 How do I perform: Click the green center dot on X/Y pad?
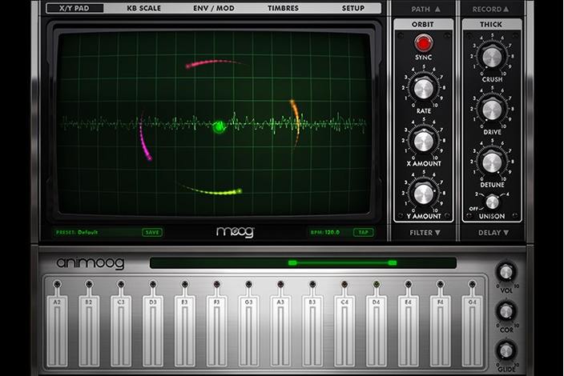[218, 126]
